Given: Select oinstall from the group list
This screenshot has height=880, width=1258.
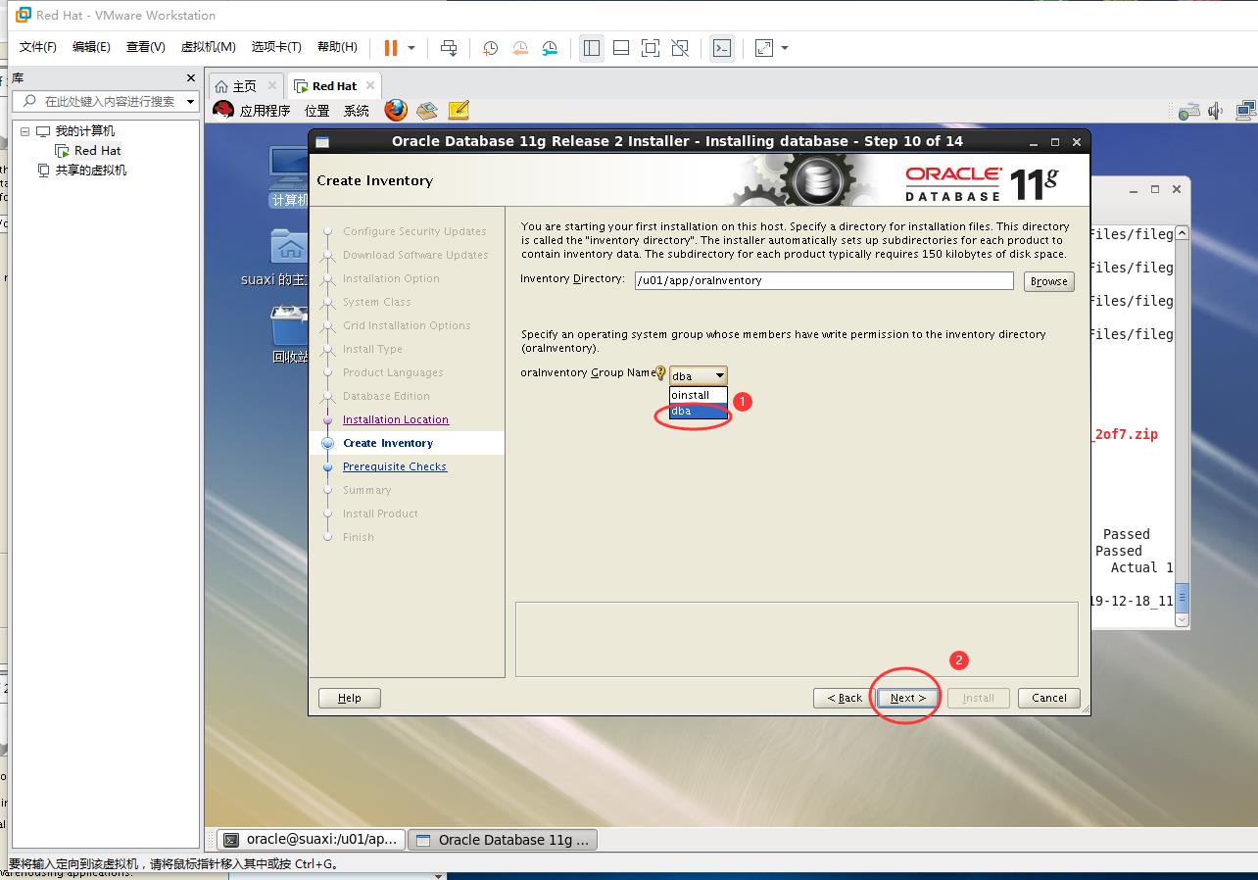Looking at the screenshot, I should point(699,395).
